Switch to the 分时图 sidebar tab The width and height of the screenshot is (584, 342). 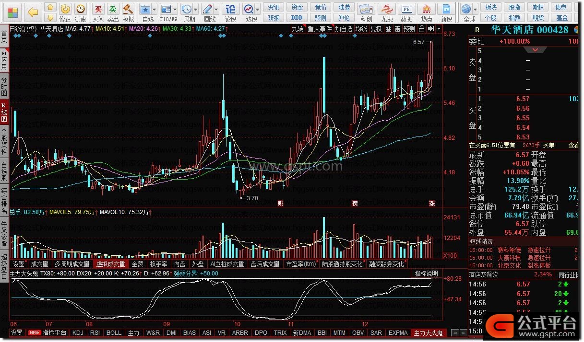pos(4,86)
